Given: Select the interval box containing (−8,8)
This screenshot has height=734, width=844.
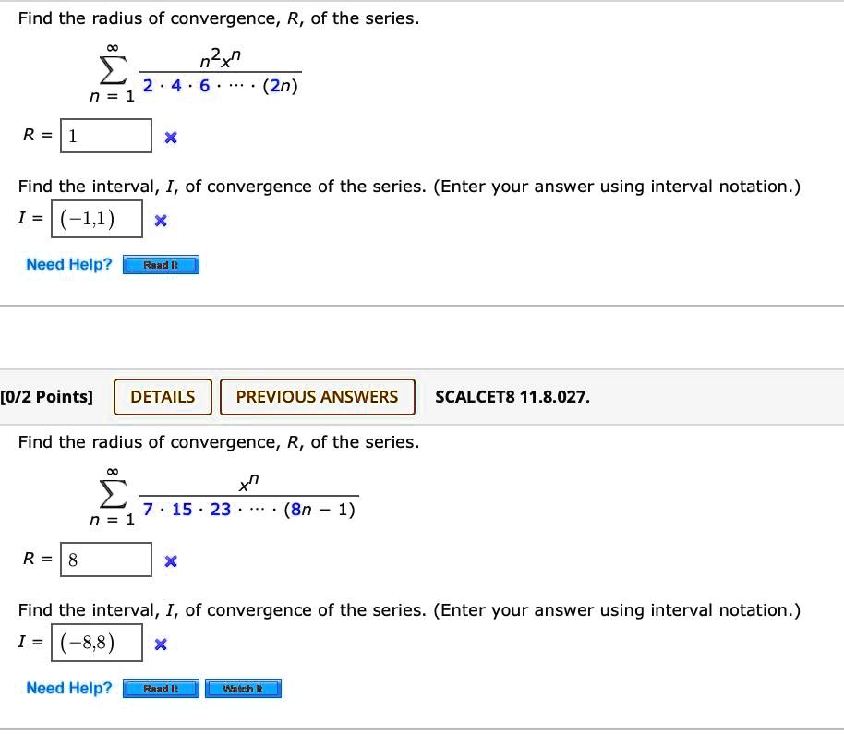Looking at the screenshot, I should (95, 643).
